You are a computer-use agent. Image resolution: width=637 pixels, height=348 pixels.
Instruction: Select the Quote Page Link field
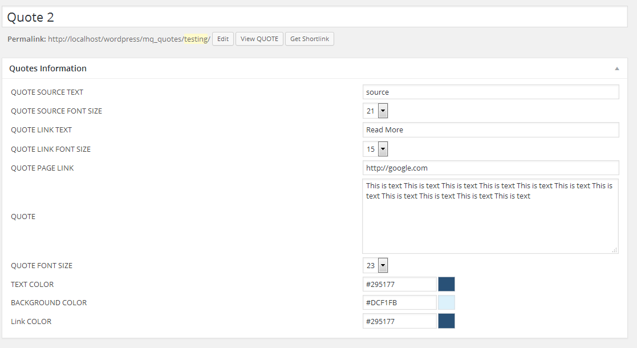click(x=490, y=168)
